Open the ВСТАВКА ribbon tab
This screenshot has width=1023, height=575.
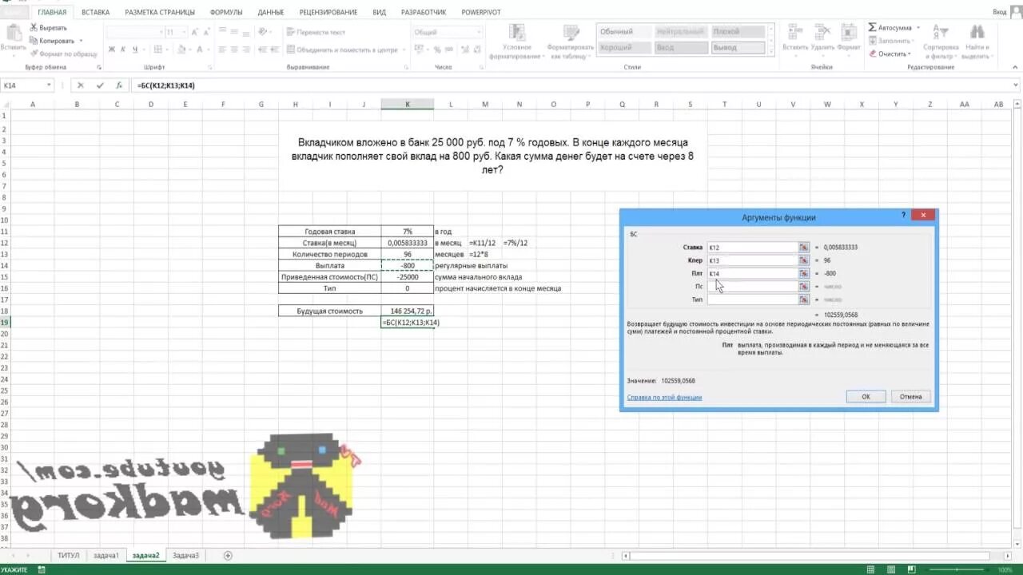click(x=95, y=12)
